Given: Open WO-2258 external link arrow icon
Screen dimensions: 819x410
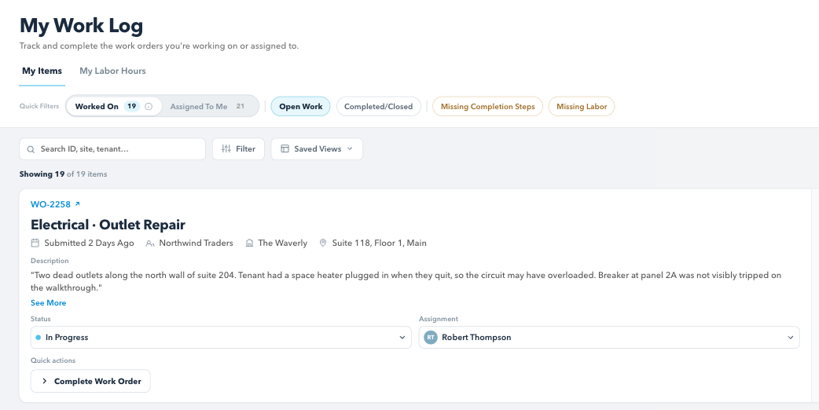Looking at the screenshot, I should pyautogui.click(x=77, y=204).
